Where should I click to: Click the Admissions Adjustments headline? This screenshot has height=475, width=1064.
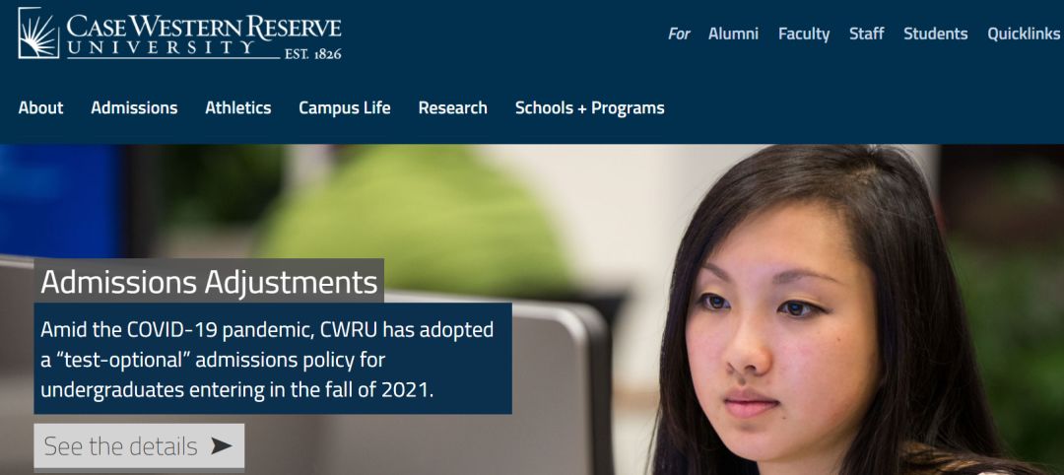coord(209,282)
